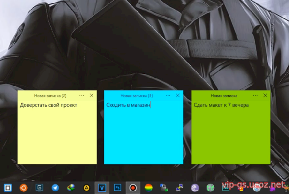
Task: Open the bracket-square app in taskbar
Action: tap(7, 188)
